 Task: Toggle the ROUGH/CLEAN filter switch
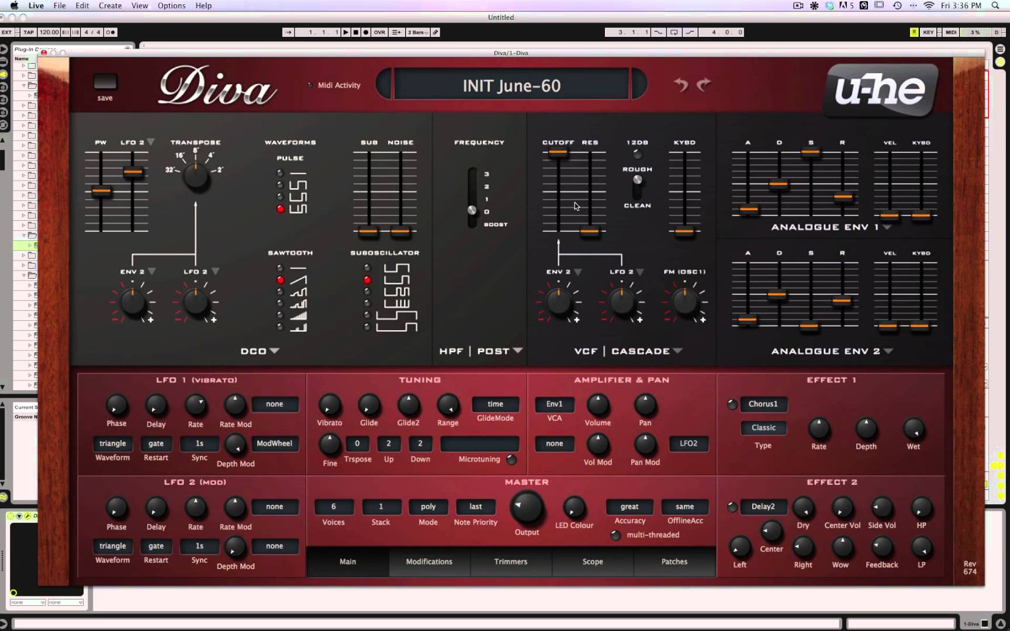coord(638,186)
